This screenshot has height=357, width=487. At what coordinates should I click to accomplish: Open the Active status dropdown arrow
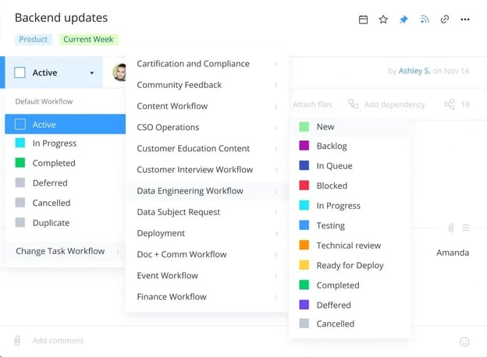click(x=92, y=73)
